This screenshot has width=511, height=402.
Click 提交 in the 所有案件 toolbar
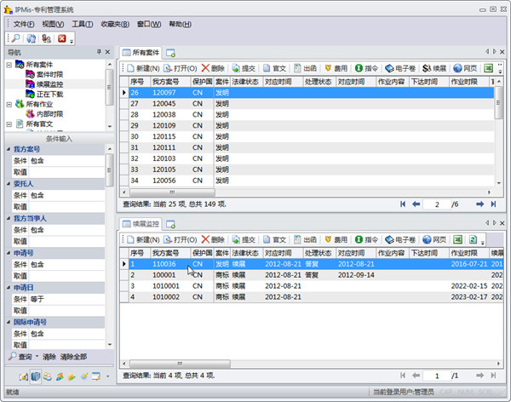pyautogui.click(x=244, y=68)
